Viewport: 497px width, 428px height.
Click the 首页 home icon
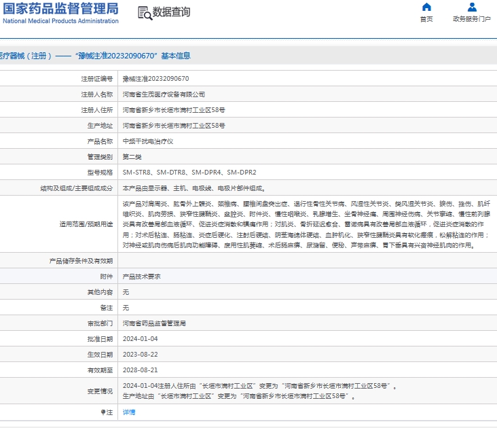click(426, 7)
